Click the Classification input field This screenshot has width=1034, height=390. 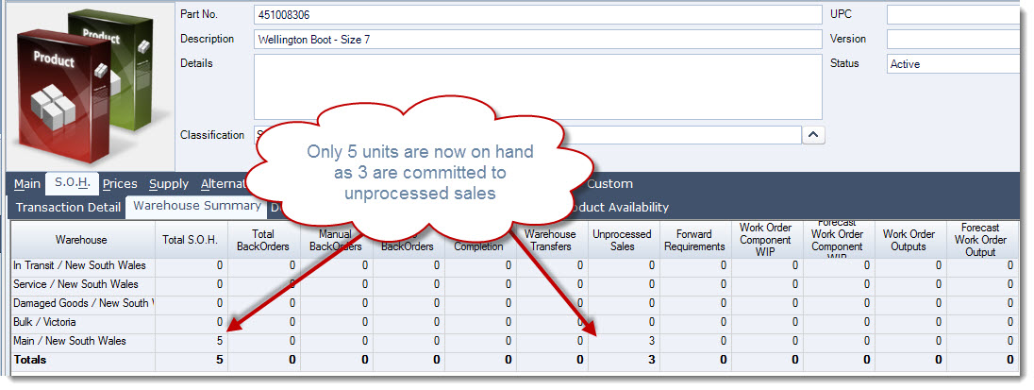(x=527, y=135)
